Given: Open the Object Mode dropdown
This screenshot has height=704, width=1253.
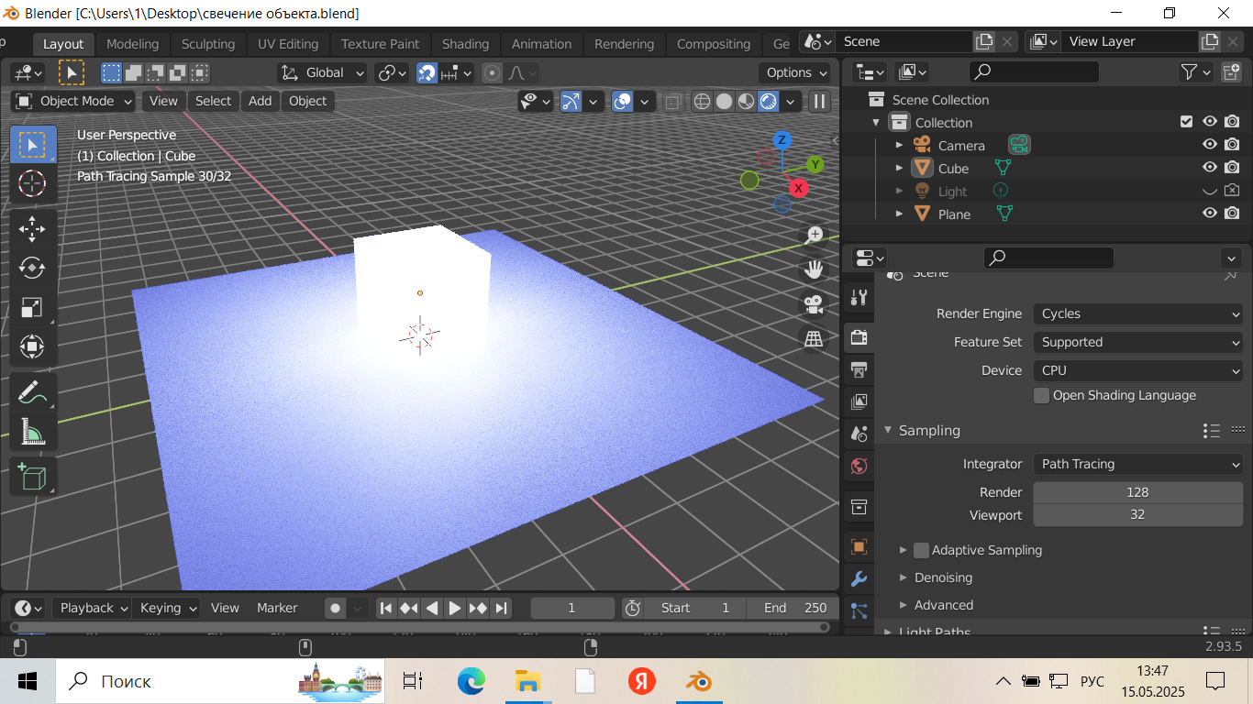Looking at the screenshot, I should [74, 101].
